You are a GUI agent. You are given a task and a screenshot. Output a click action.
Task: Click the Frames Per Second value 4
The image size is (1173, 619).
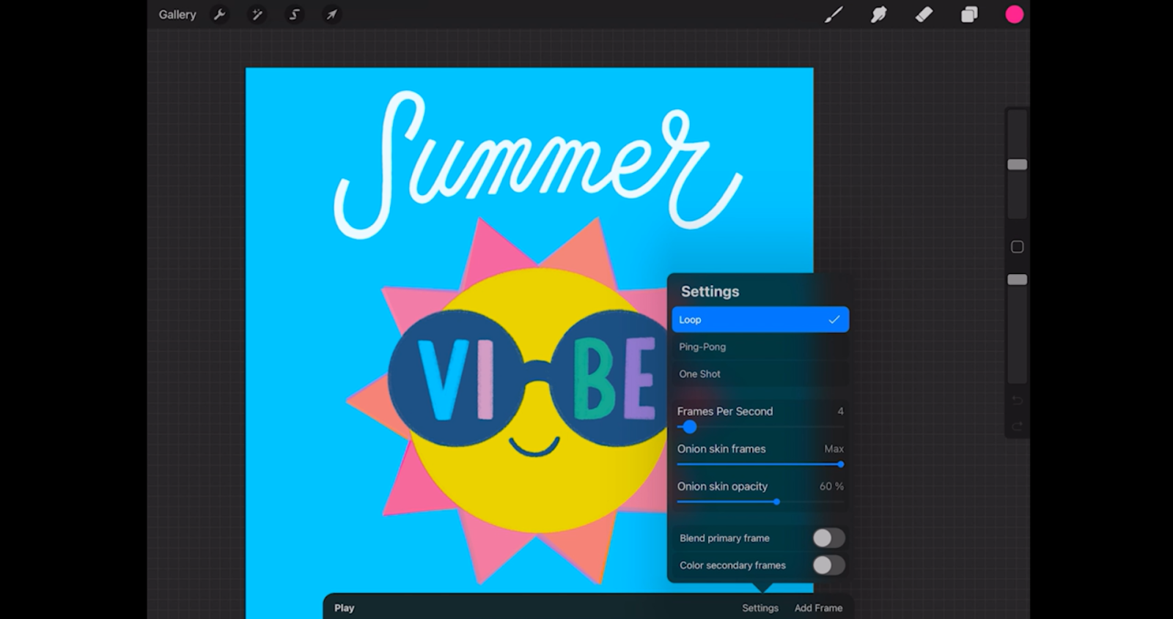coord(840,411)
